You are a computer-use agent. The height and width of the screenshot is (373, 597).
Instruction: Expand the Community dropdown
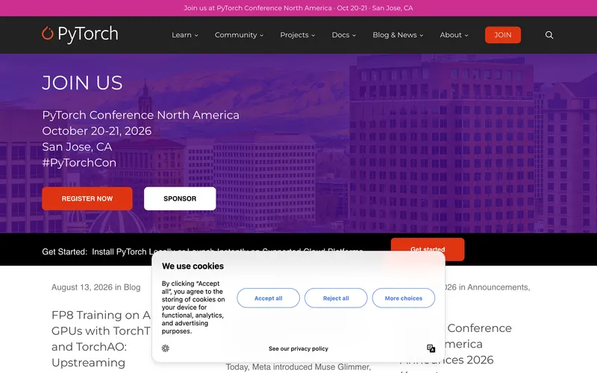tap(239, 35)
